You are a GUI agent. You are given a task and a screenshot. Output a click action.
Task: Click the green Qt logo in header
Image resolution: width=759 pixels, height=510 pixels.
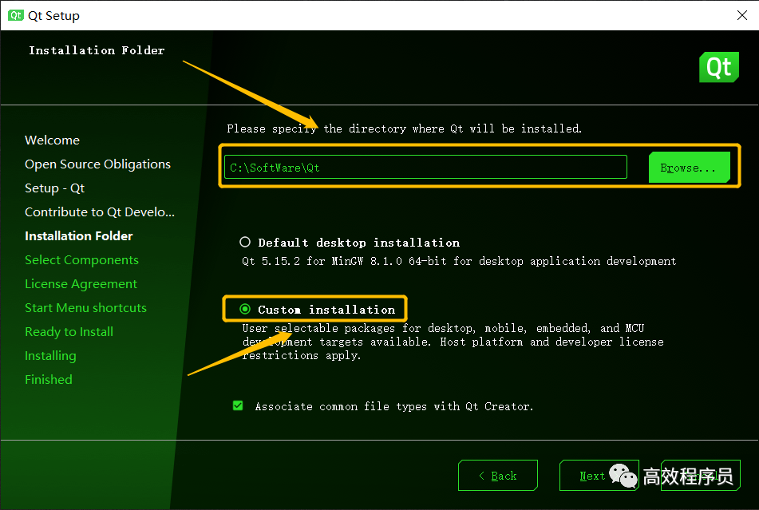click(x=719, y=67)
